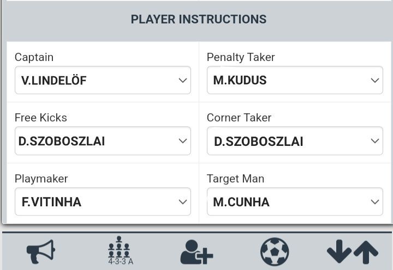Click the Corner Taker field label
Screen dimensions: 393x270
coord(239,118)
